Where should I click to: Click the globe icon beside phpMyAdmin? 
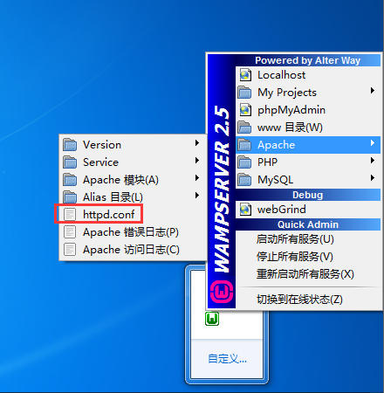pos(245,110)
